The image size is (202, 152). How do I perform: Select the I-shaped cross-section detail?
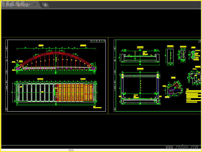click(183, 55)
